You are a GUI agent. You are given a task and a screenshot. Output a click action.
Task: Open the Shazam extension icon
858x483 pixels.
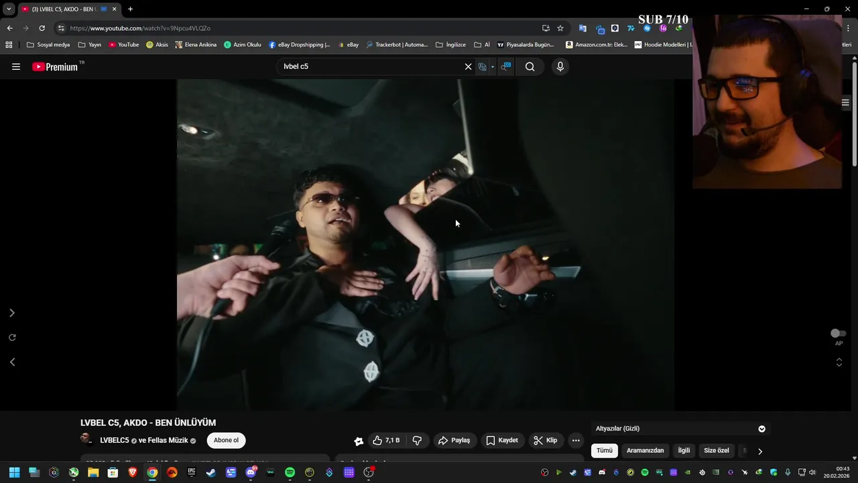point(647,28)
